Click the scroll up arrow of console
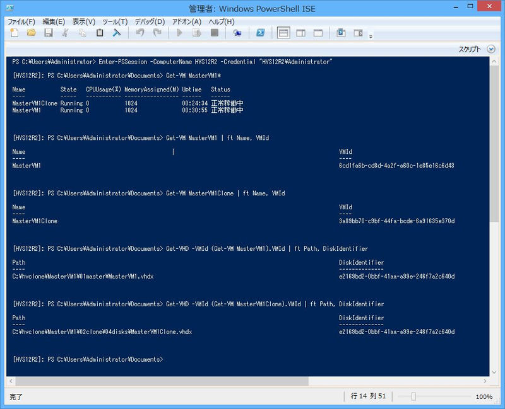This screenshot has height=409, width=505. pyautogui.click(x=494, y=61)
